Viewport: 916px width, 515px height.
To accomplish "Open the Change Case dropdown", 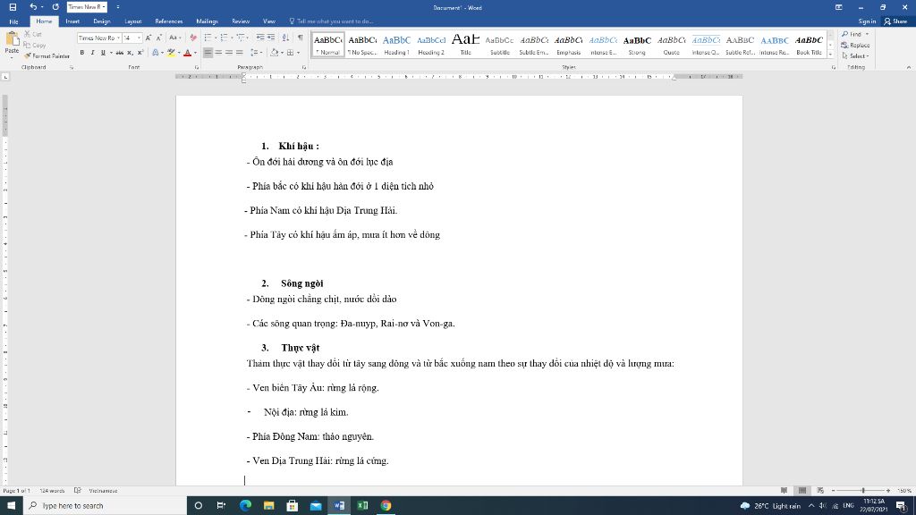I will click(174, 38).
